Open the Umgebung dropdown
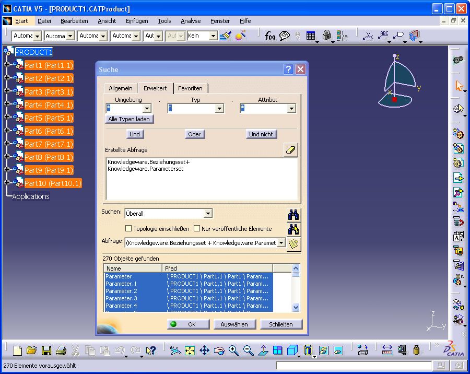The width and height of the screenshot is (470, 374). 147,108
